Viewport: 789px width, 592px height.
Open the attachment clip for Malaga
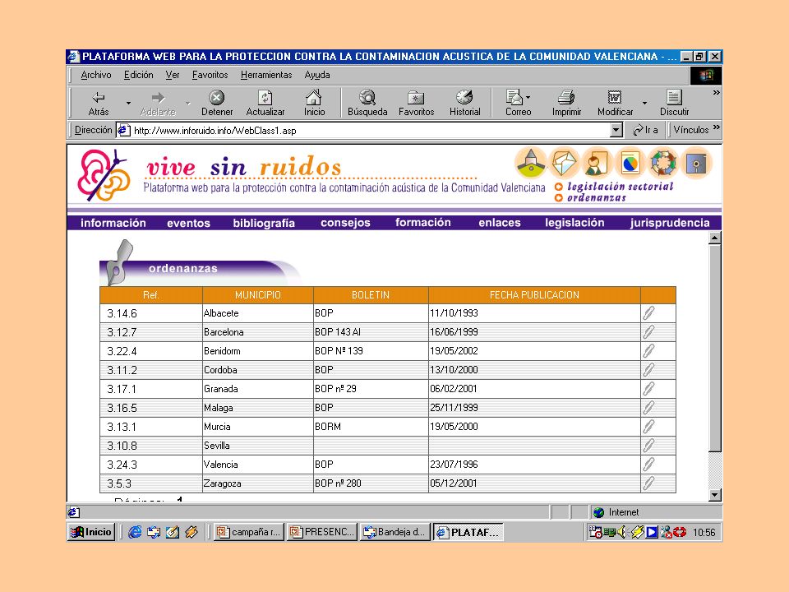pos(648,408)
